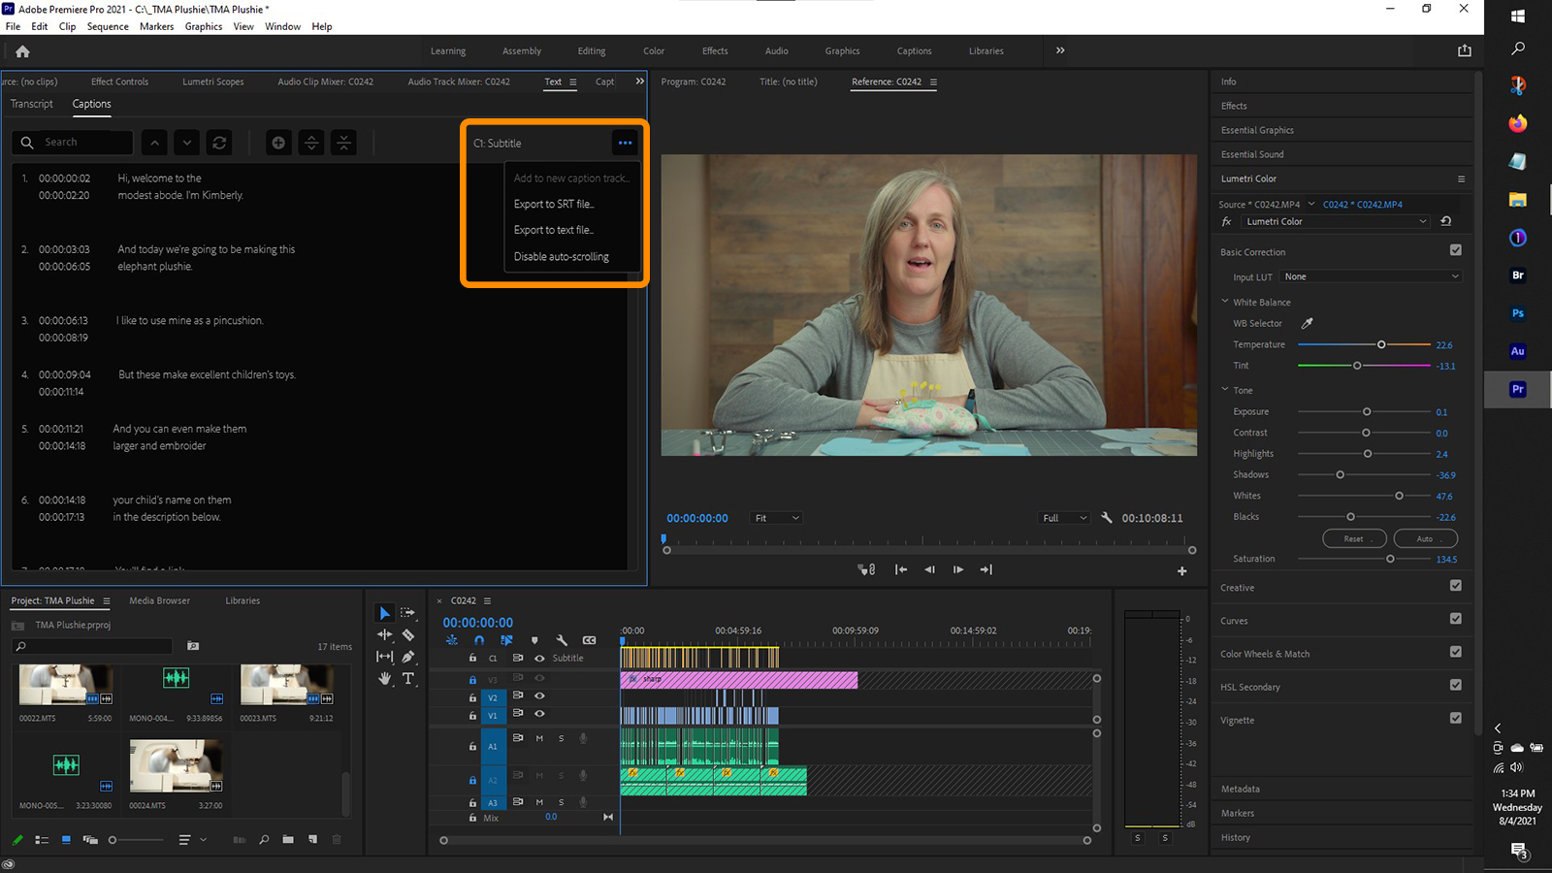Click the Temperature slider handle

coord(1381,344)
